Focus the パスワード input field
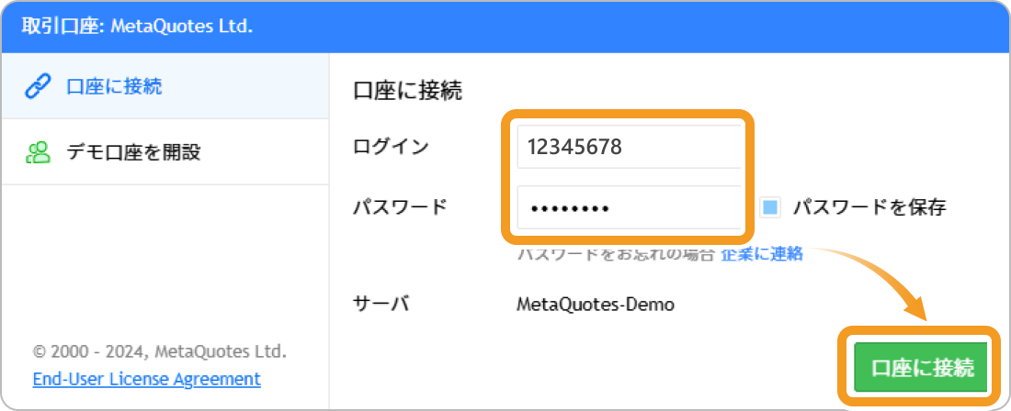This screenshot has height=411, width=1011. coord(630,207)
